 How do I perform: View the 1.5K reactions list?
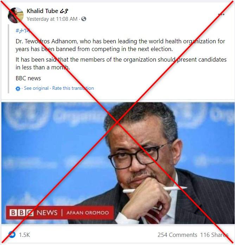click(24, 235)
